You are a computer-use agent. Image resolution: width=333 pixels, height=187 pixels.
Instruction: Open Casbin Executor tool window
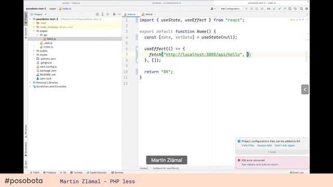(x=97, y=172)
